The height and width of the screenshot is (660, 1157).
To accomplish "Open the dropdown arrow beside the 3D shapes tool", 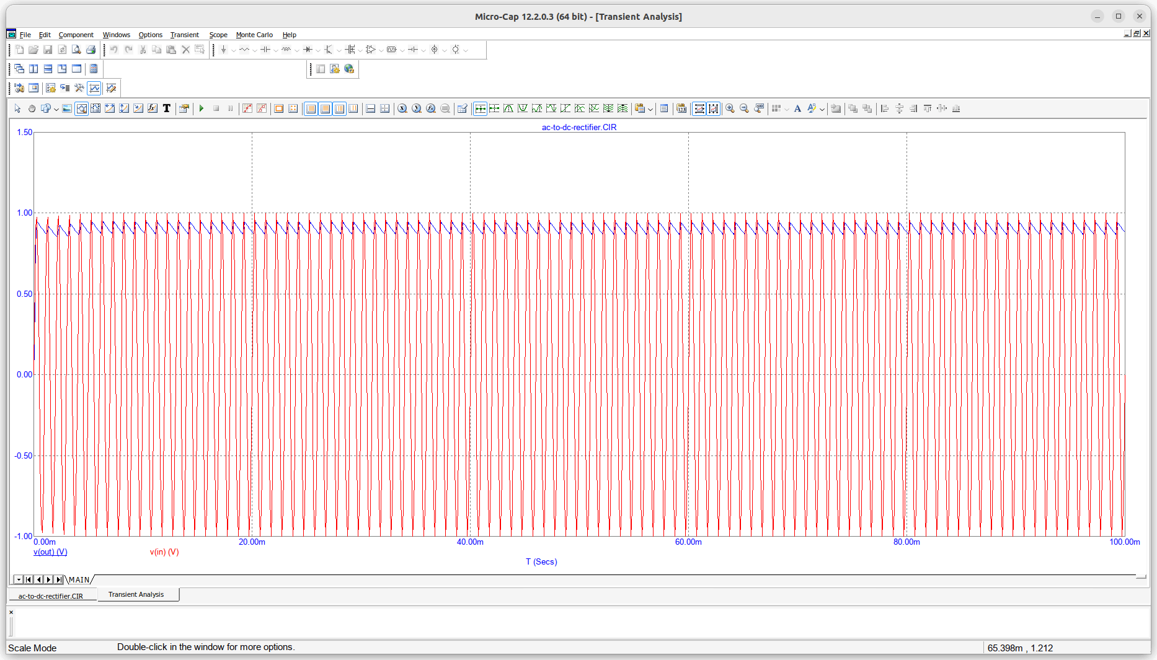I will point(56,109).
